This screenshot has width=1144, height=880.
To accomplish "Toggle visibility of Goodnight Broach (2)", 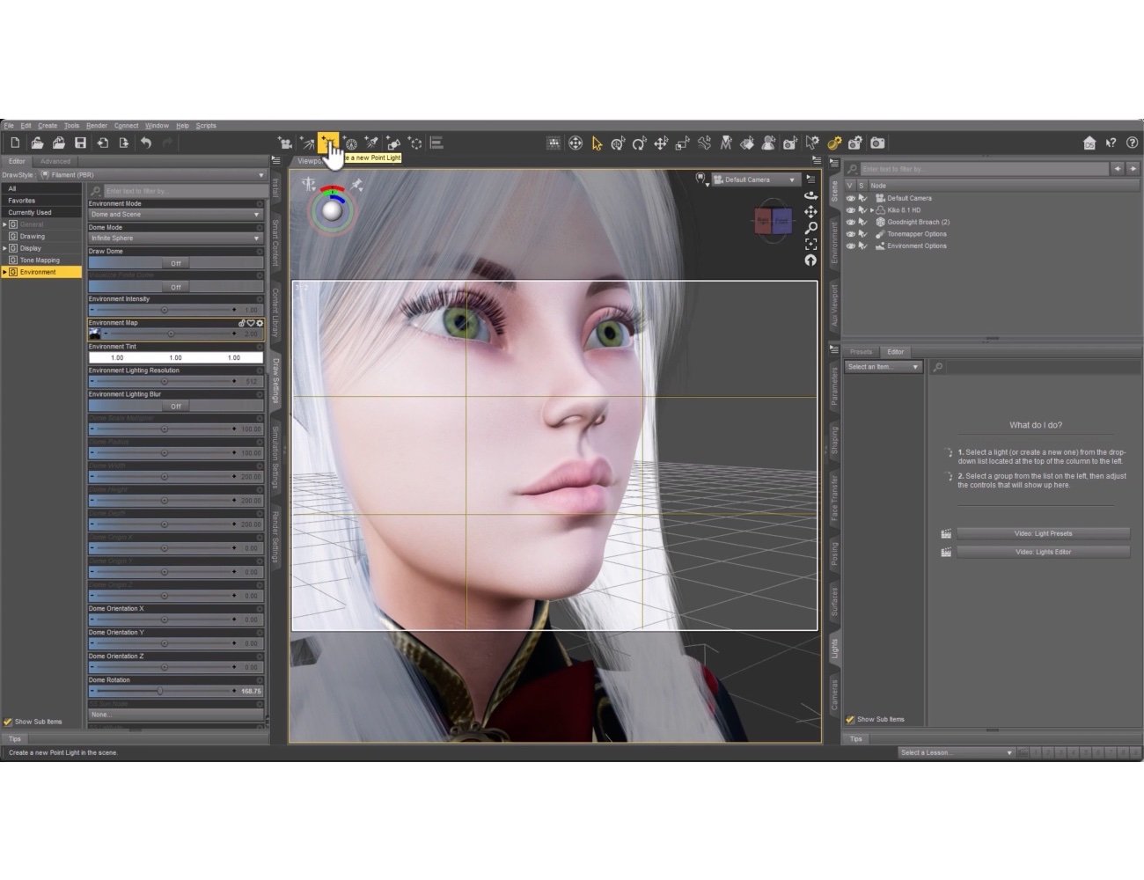I will pos(850,222).
